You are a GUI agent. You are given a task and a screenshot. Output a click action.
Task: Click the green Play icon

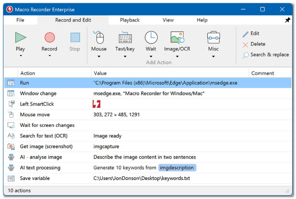pyautogui.click(x=21, y=37)
